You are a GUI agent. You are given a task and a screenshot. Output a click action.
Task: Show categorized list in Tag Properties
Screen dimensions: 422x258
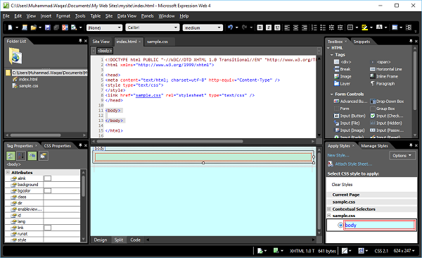coord(11,156)
